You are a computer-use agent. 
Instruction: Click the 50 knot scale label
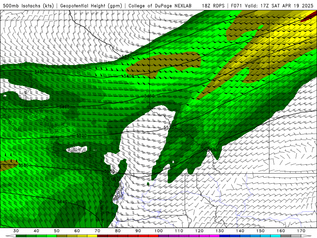click(57, 231)
